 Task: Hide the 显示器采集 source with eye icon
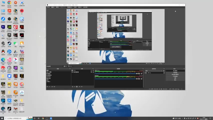coord(91,72)
